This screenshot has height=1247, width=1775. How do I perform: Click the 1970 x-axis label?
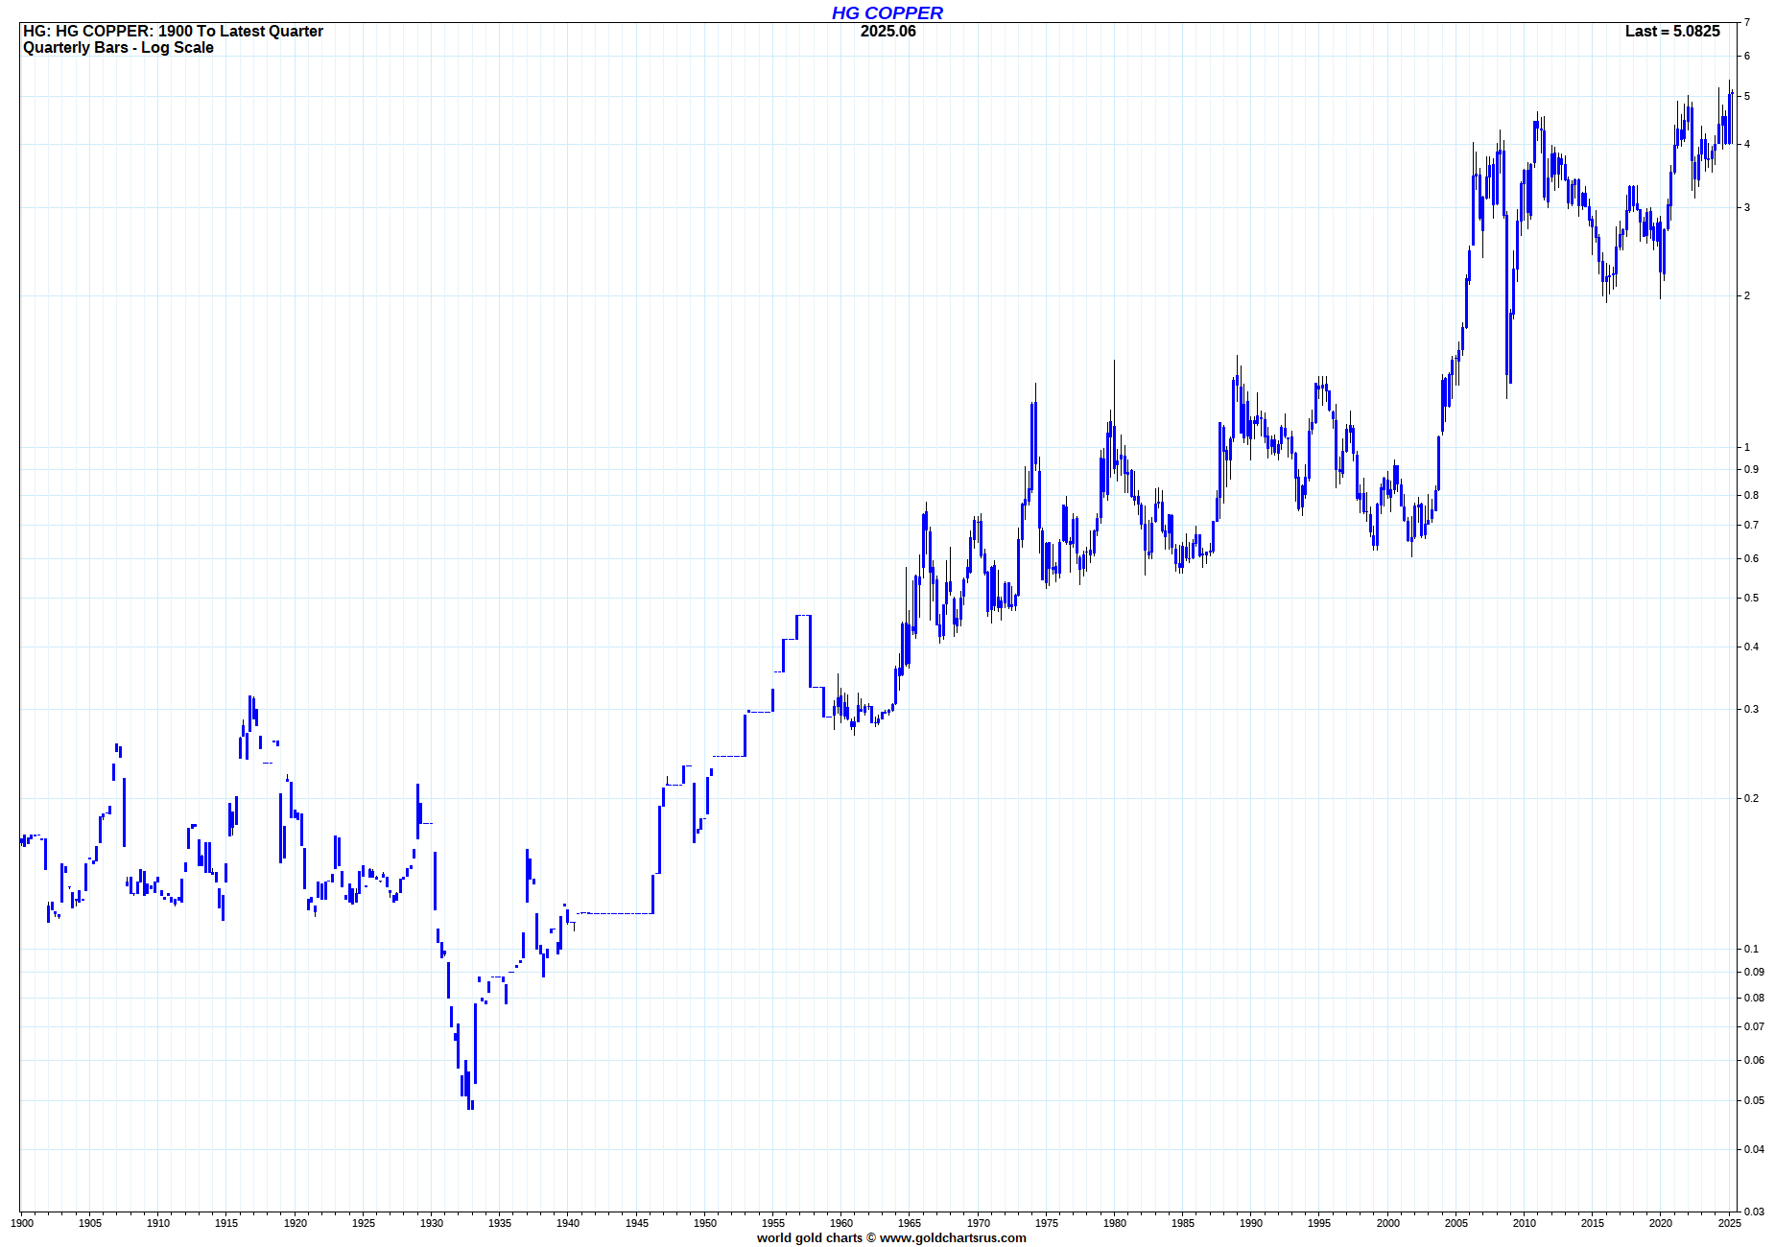pos(979,1223)
